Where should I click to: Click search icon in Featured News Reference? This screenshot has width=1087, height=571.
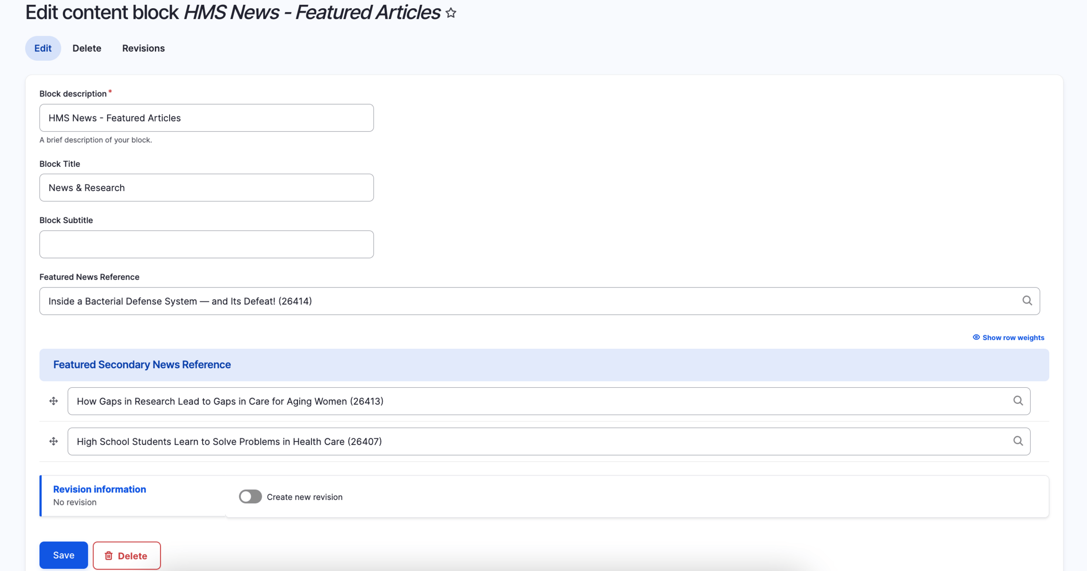(1027, 300)
